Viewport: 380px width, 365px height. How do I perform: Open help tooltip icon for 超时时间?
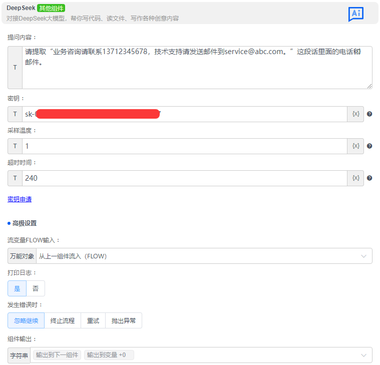coord(369,178)
